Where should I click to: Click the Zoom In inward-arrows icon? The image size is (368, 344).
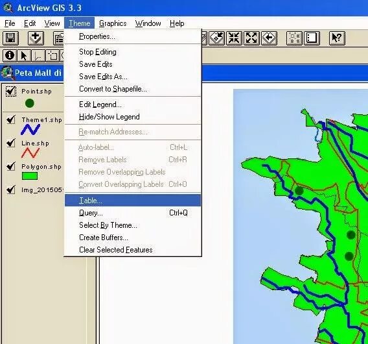click(x=234, y=38)
